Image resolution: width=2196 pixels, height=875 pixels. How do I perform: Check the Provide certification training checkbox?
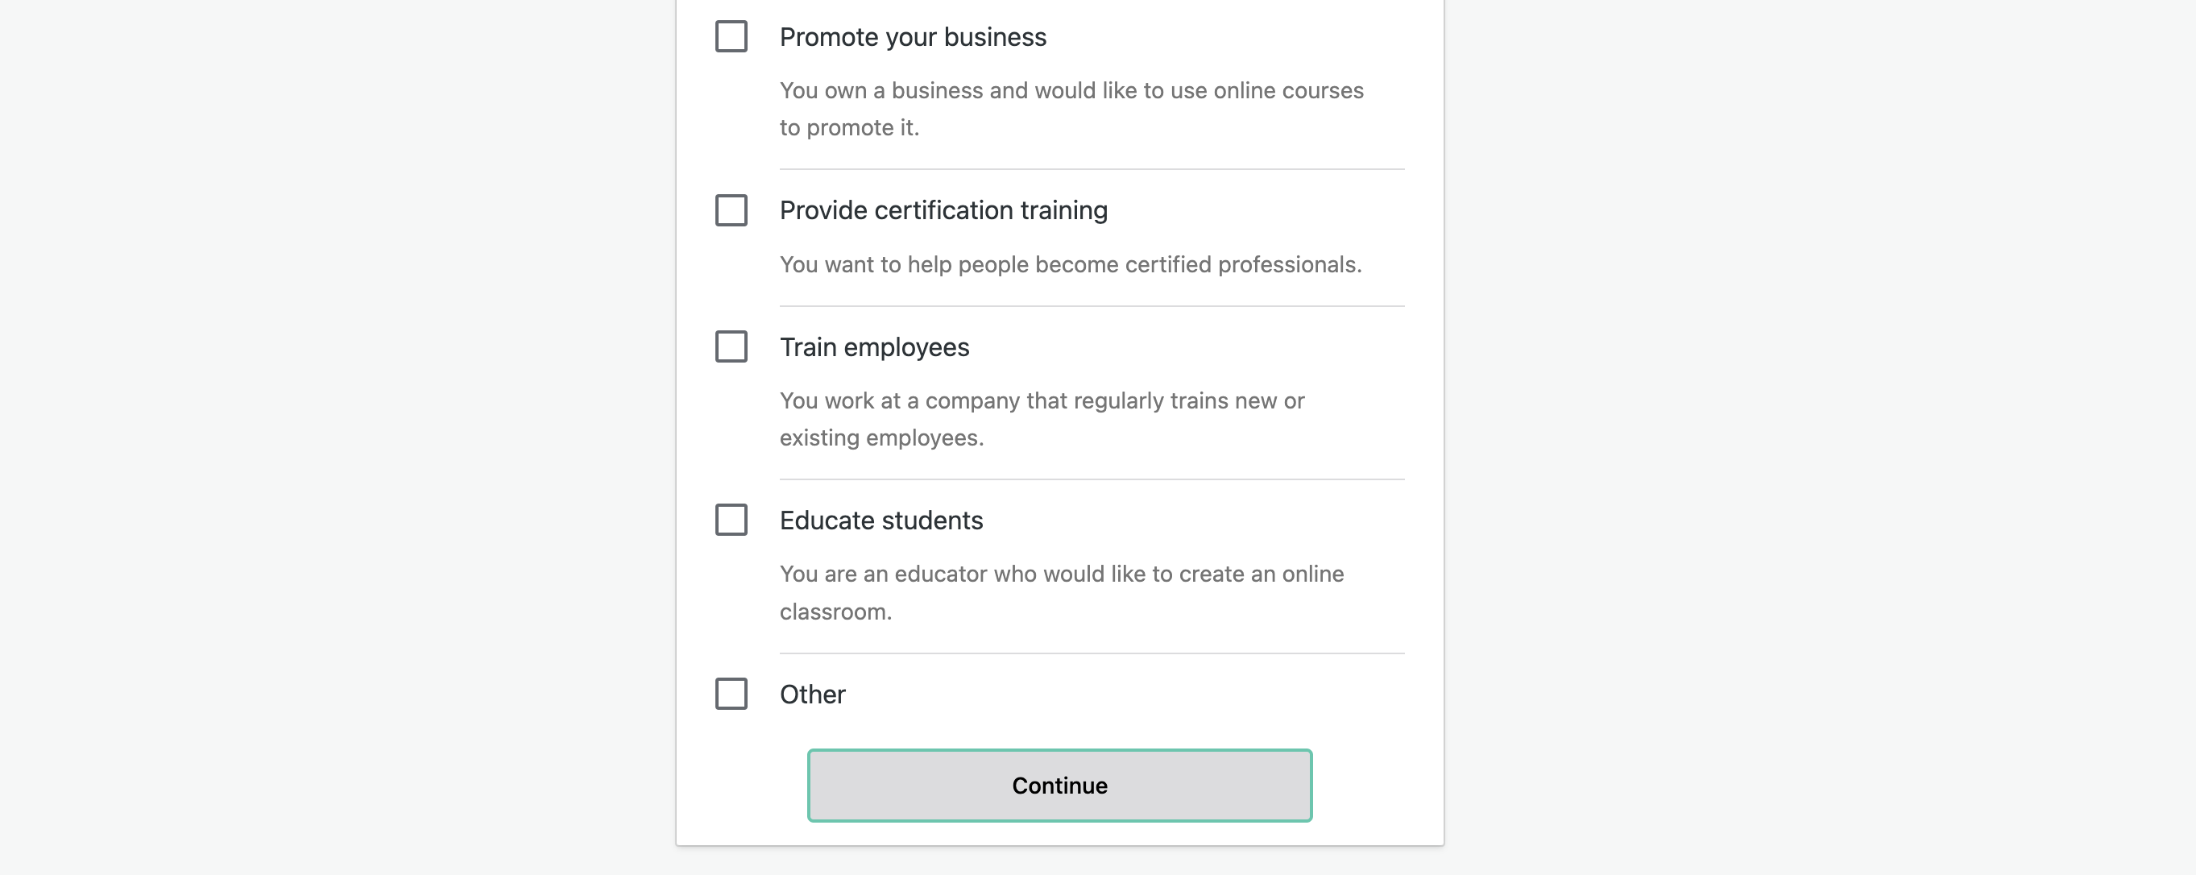point(731,210)
